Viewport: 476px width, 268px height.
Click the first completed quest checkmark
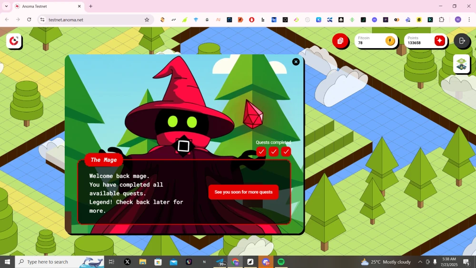tap(261, 151)
